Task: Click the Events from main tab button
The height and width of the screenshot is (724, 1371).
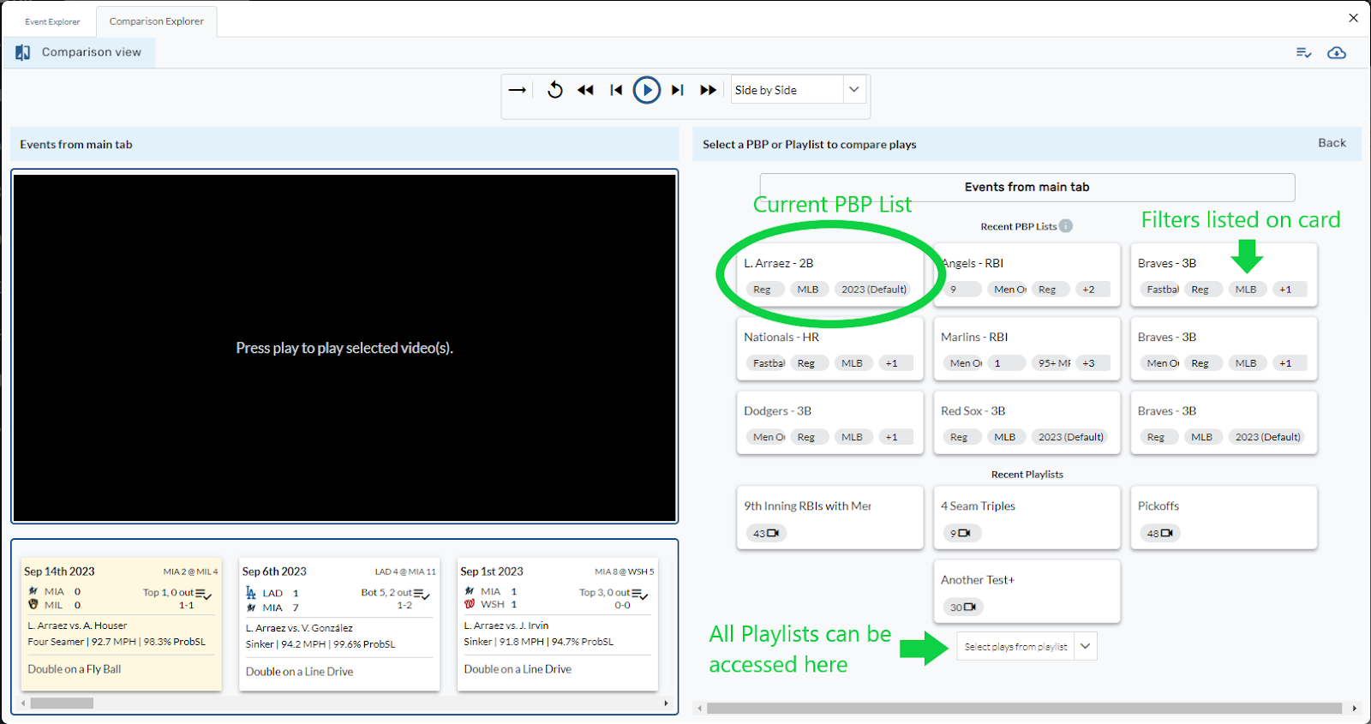Action: click(x=1027, y=187)
